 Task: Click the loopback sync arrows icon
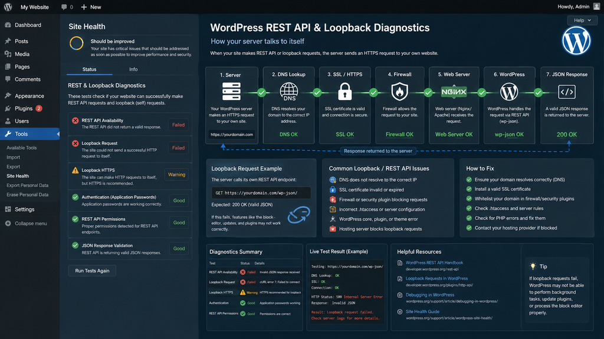[298, 215]
